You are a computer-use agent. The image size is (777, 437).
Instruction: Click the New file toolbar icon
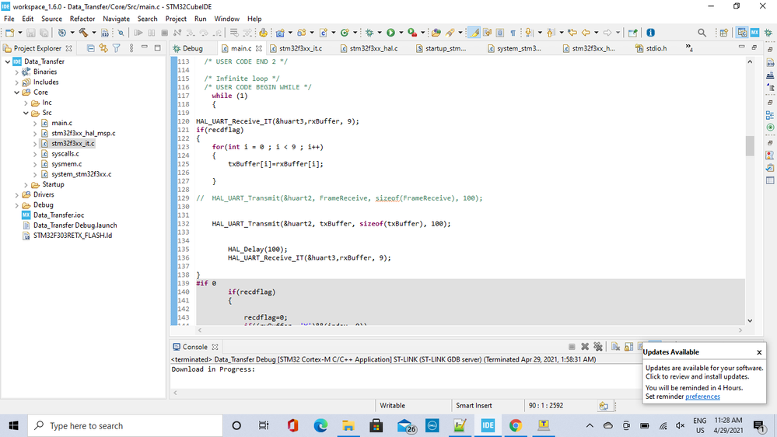9,33
